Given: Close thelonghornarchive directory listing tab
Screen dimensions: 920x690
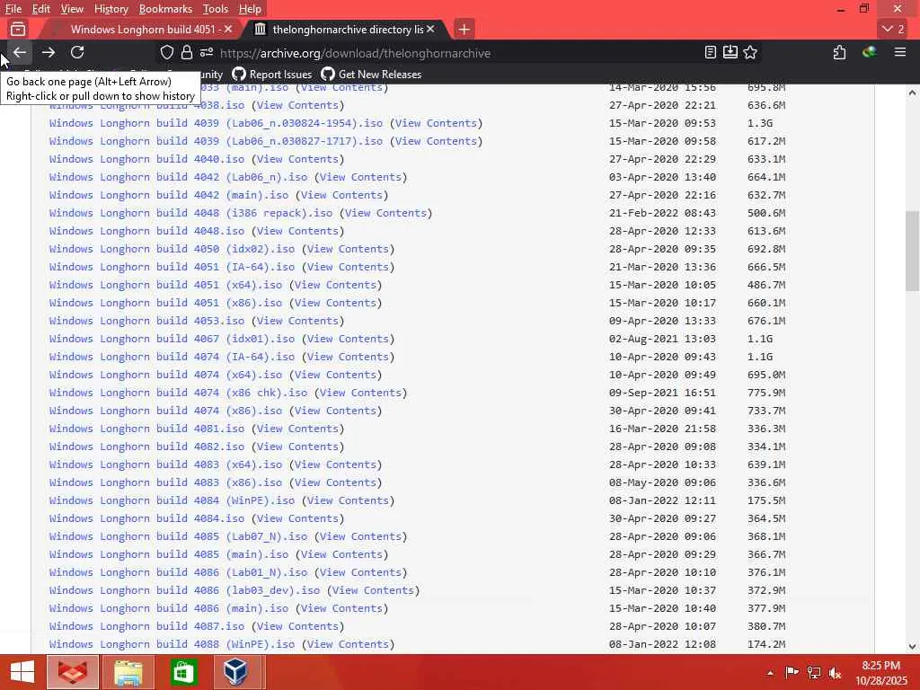Looking at the screenshot, I should [430, 29].
